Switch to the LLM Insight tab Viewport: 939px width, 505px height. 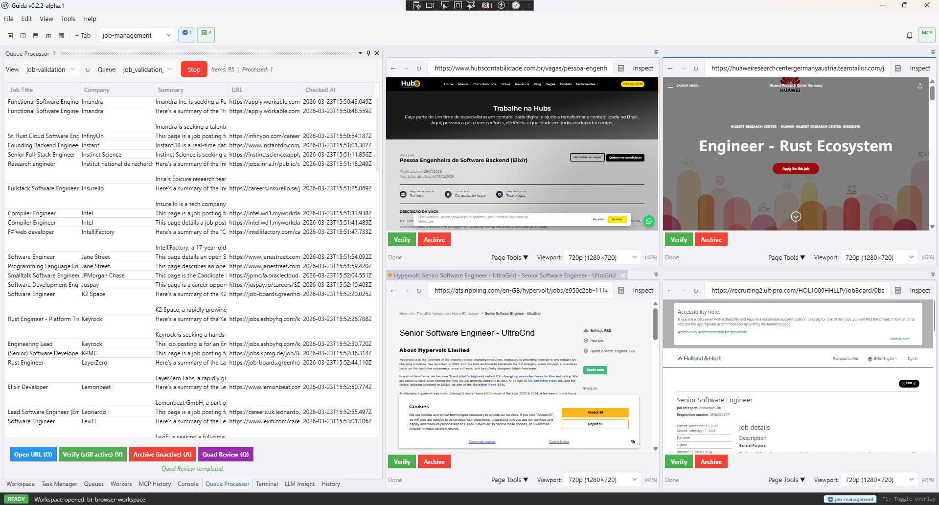click(x=299, y=484)
